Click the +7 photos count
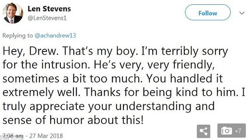Screen dimensions: 249x140 point(238,131)
